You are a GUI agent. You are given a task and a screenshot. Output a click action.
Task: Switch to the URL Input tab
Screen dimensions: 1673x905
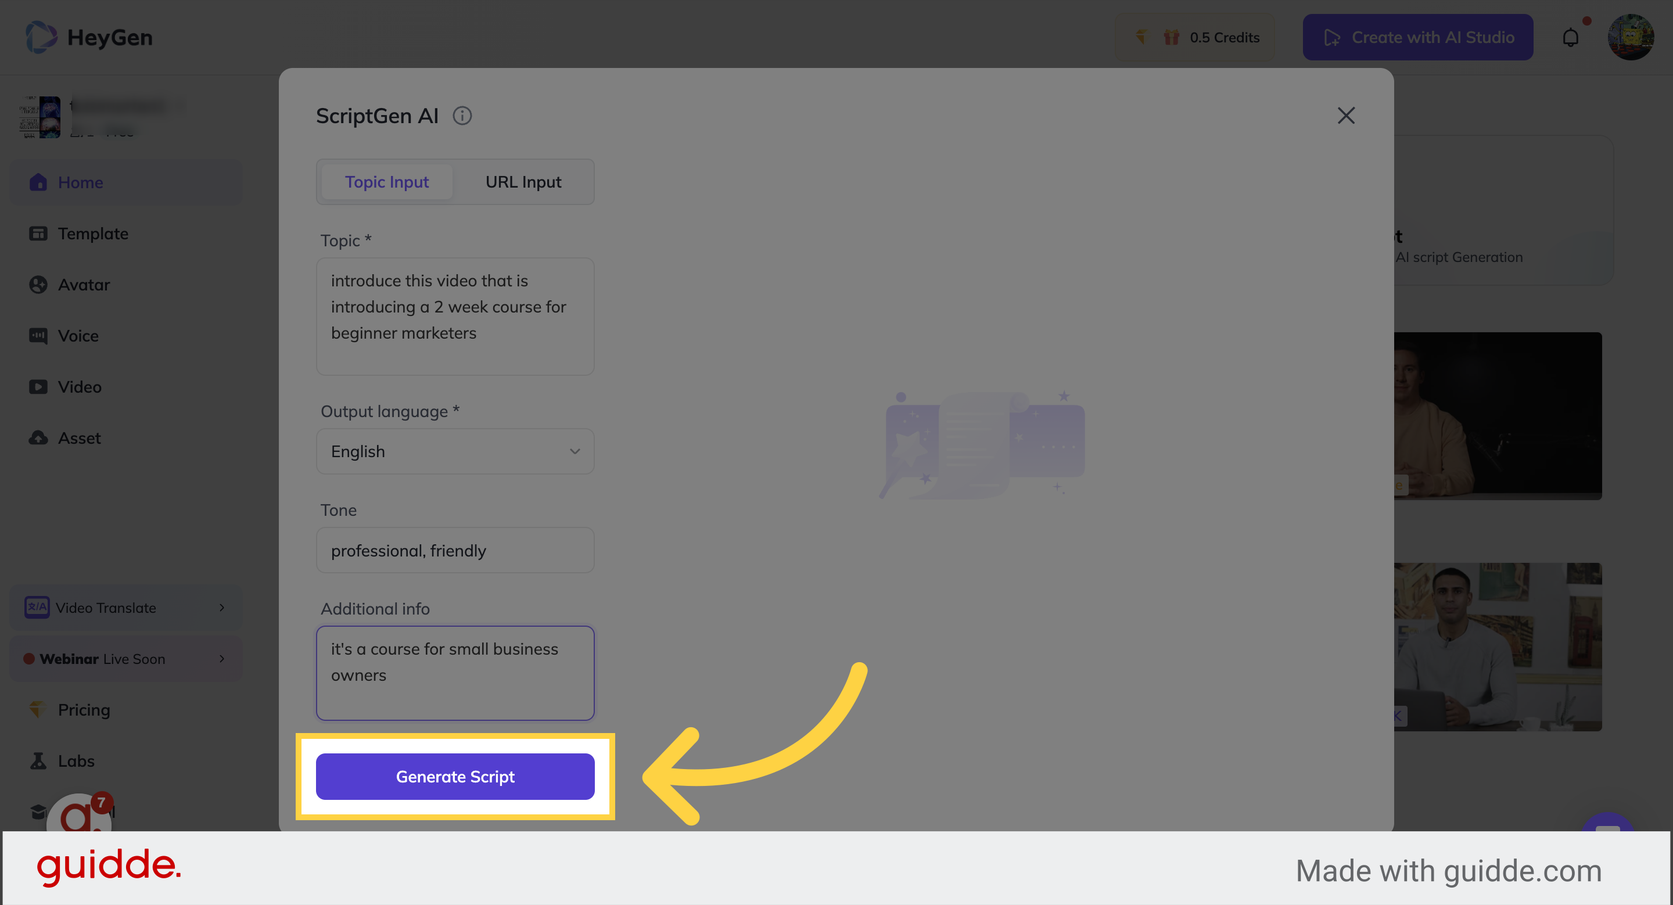pyautogui.click(x=523, y=182)
